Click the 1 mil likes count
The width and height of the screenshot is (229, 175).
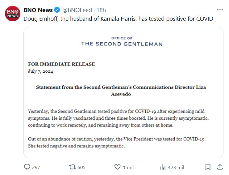tap(128, 167)
